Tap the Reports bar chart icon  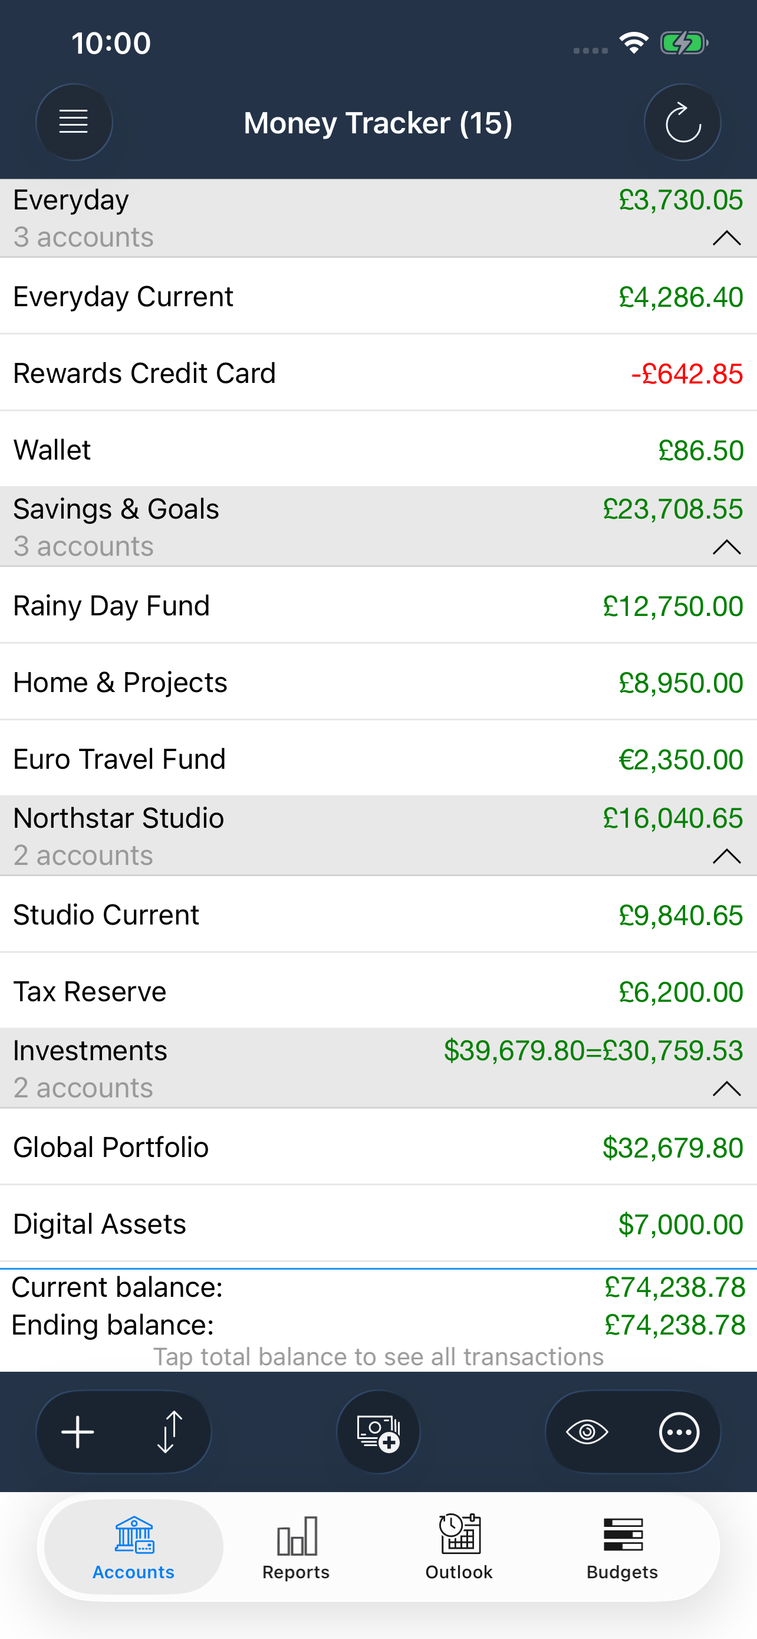[296, 1535]
